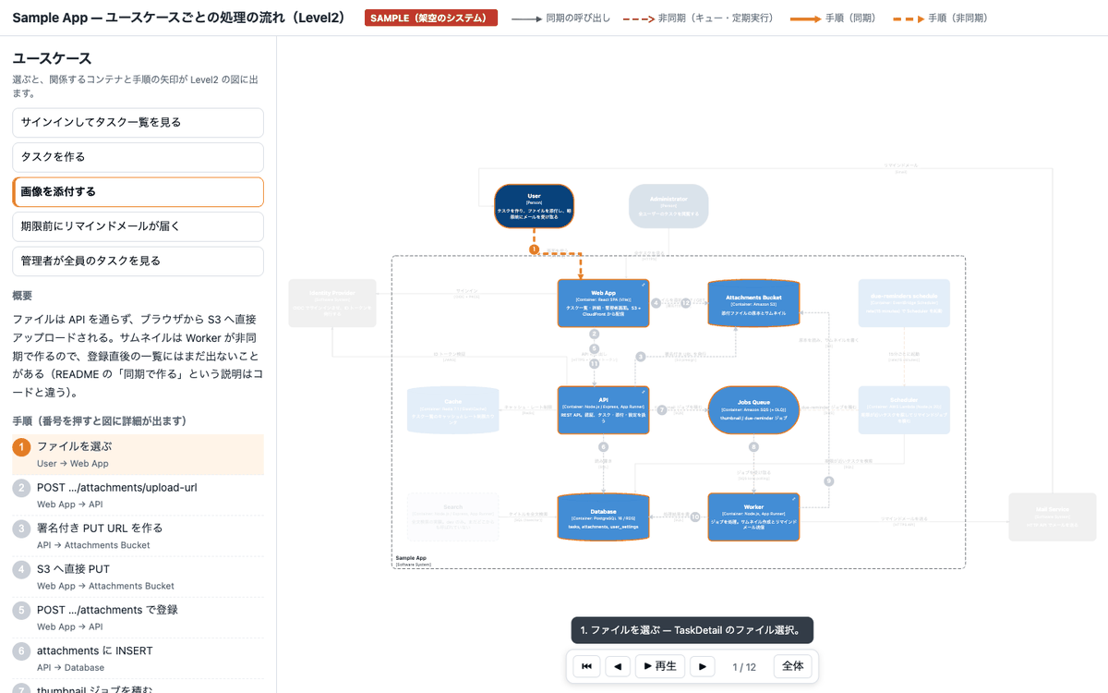This screenshot has width=1108, height=693.
Task: Select the Jobs Queue node
Action: click(x=753, y=410)
